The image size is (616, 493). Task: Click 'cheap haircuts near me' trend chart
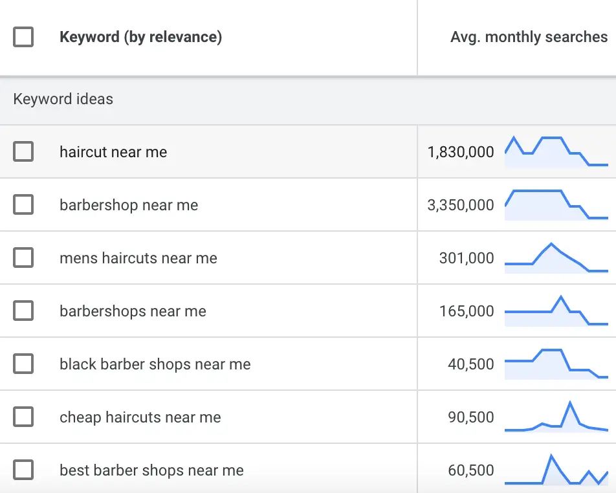pos(556,417)
